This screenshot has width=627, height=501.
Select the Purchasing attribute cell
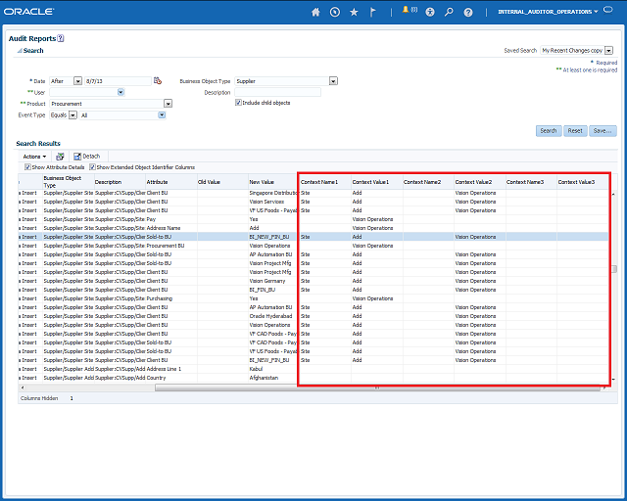click(171, 298)
